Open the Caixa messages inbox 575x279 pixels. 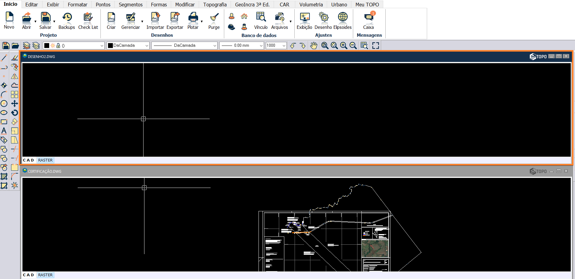368,21
